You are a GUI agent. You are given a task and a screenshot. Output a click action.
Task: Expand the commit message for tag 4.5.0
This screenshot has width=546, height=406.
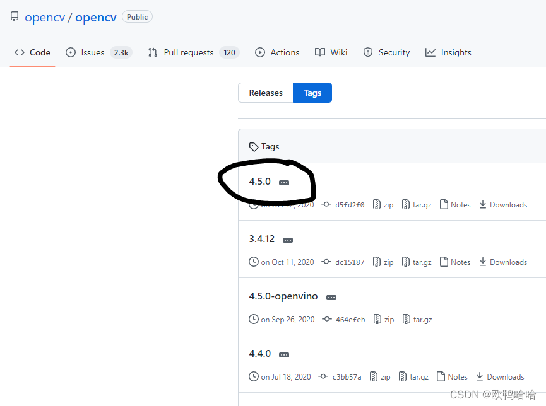click(284, 182)
